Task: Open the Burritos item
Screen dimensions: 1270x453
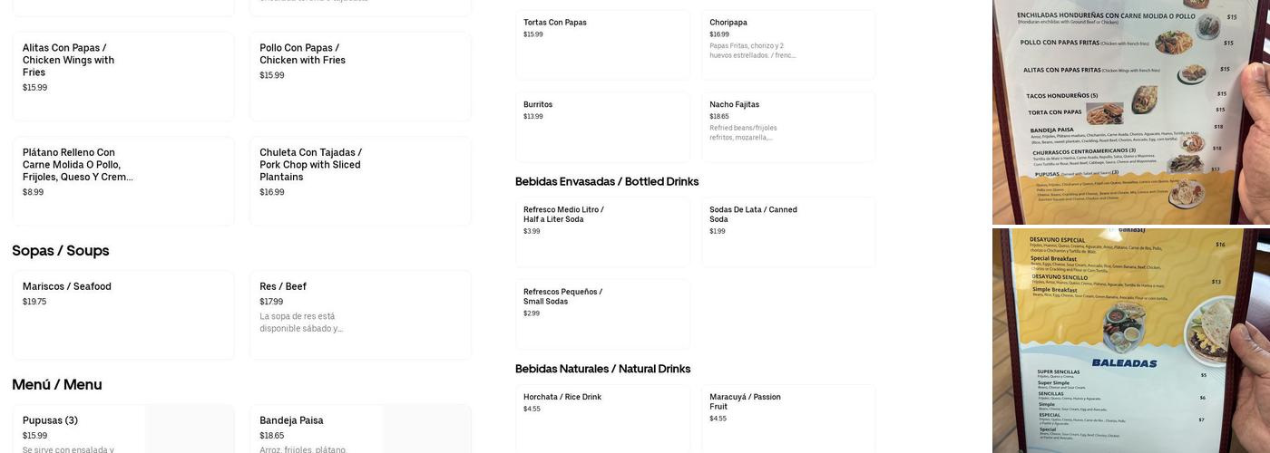Action: 602,127
